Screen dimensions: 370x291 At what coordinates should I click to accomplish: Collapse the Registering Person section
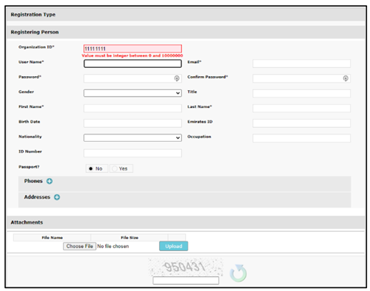(186, 32)
